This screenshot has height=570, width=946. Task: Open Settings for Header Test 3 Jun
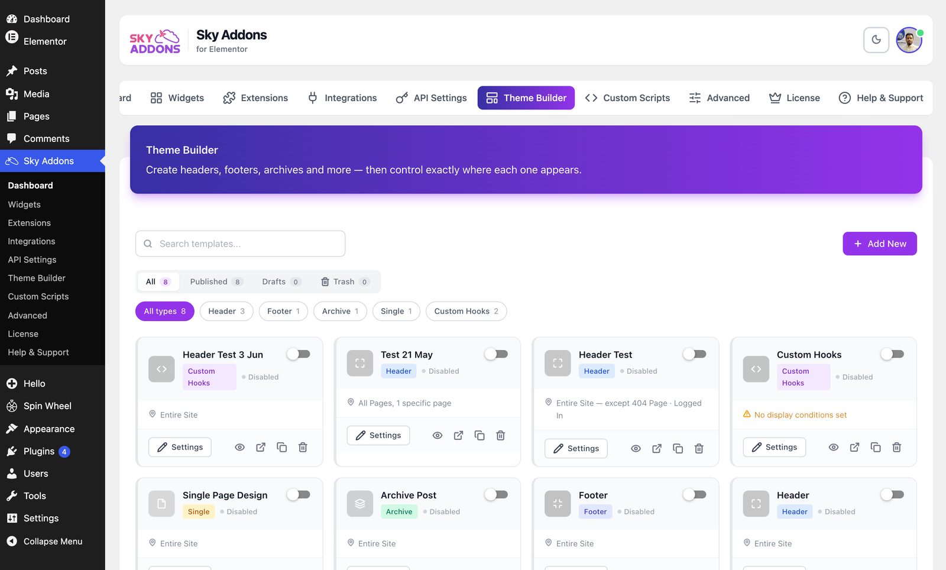pyautogui.click(x=180, y=448)
